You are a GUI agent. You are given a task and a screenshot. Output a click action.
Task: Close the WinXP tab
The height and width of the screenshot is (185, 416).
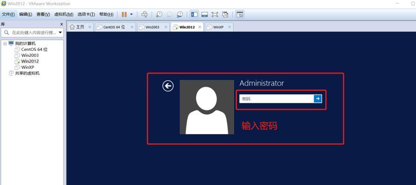229,27
